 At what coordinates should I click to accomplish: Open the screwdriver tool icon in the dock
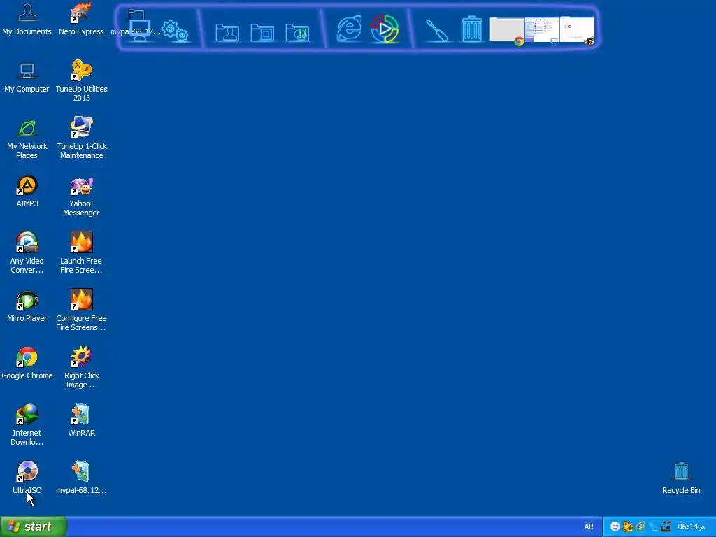tap(437, 31)
